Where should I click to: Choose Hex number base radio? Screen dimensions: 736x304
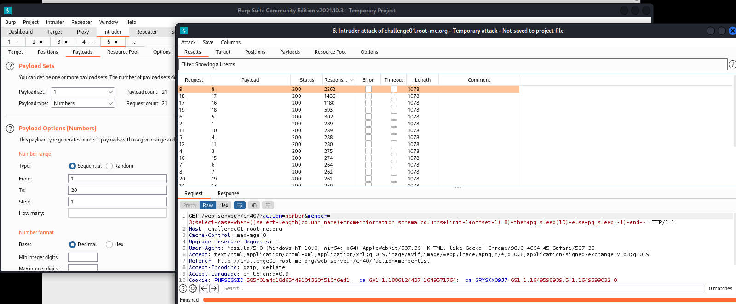point(109,244)
